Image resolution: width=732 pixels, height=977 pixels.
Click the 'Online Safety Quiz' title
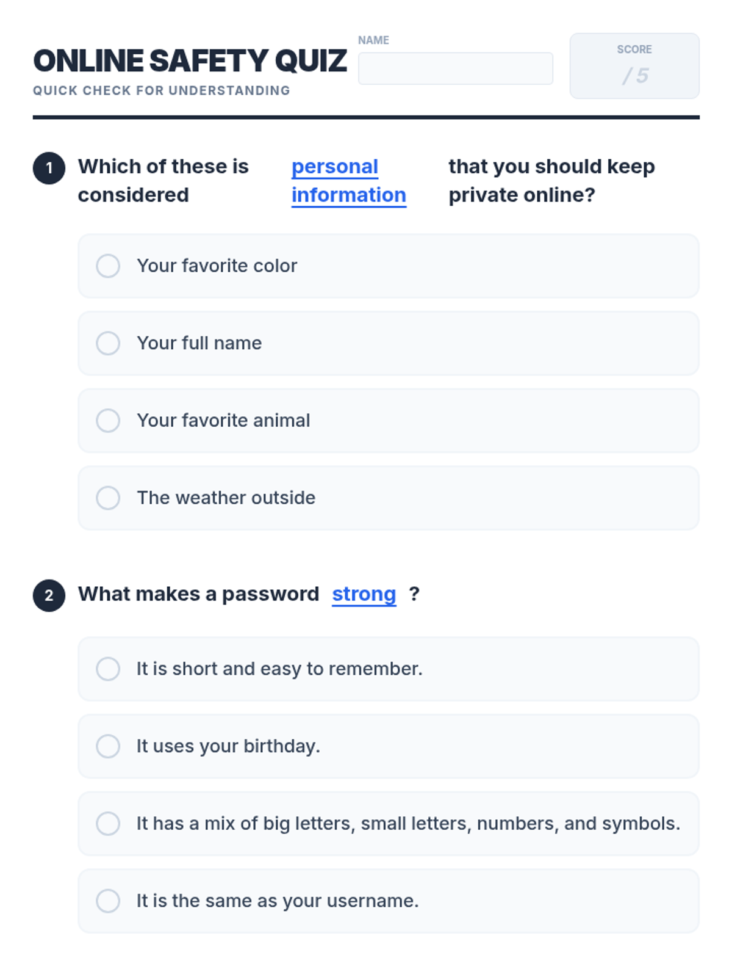[190, 61]
